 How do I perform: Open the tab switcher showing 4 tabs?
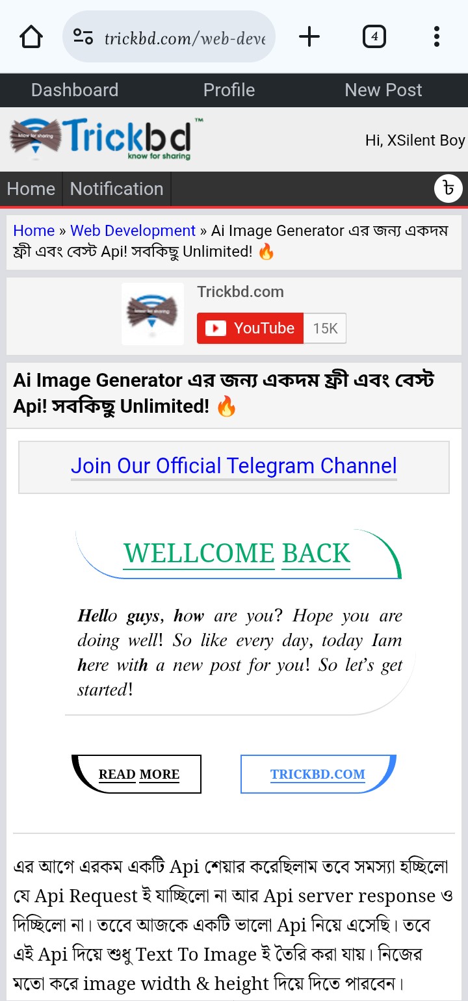click(x=374, y=37)
